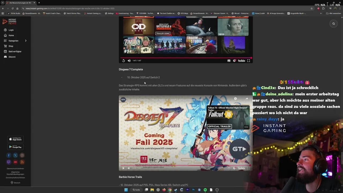This screenshot has width=343, height=193.
Task: Open Steam from the taskbar
Action: (x=176, y=190)
